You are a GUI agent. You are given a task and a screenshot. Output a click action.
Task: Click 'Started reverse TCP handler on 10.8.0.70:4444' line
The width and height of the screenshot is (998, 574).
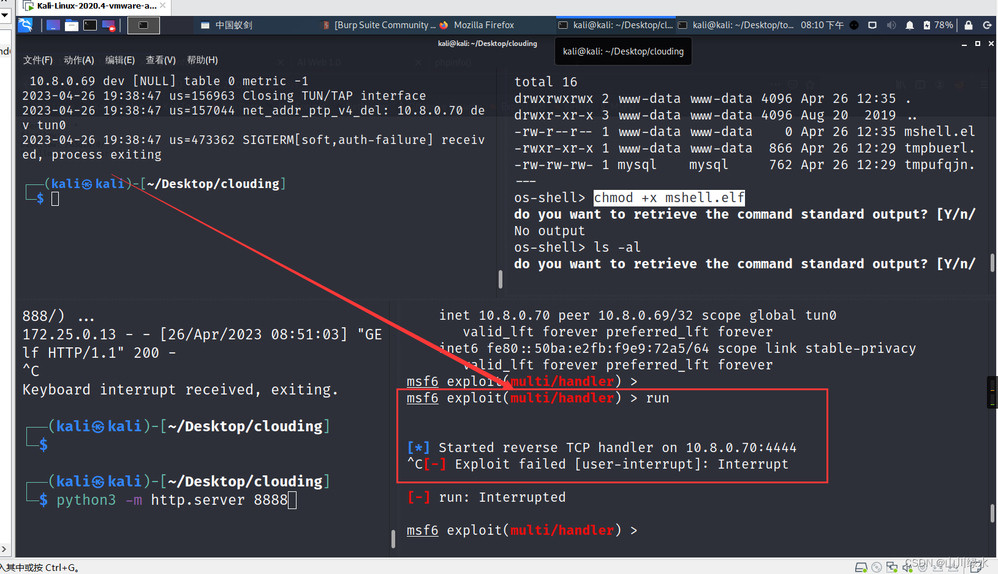[602, 448]
